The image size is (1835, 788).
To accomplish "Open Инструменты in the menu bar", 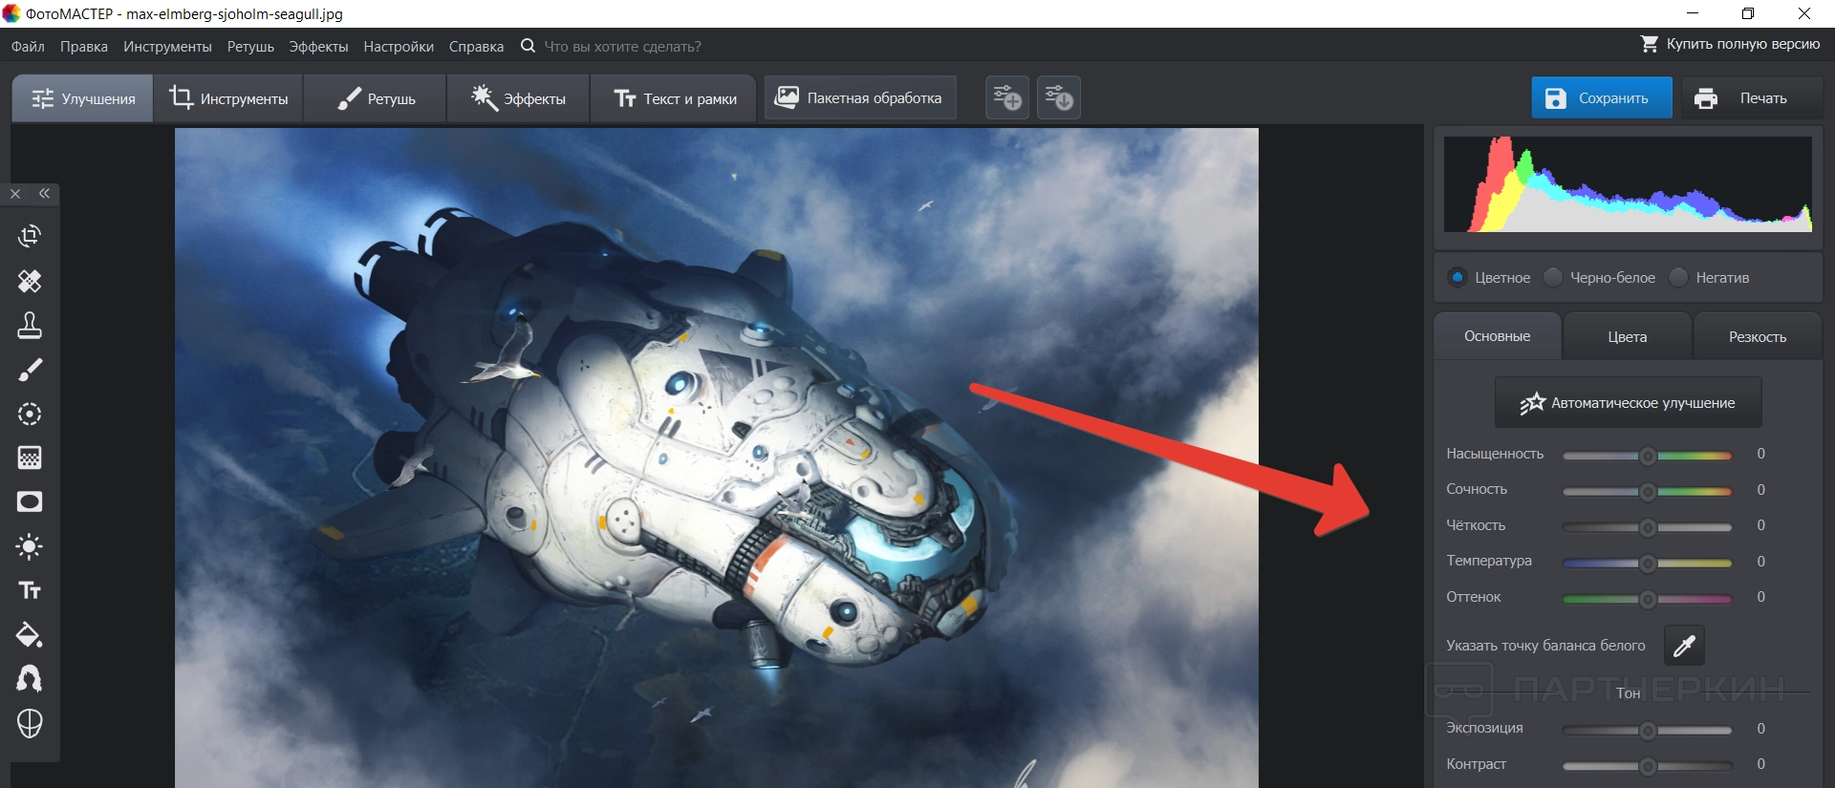I will point(167,47).
